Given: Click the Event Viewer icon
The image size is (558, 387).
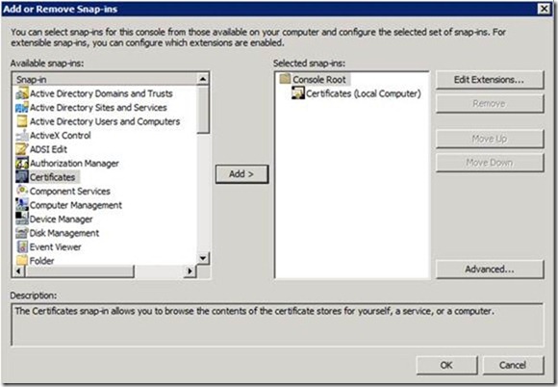Looking at the screenshot, I should click(22, 246).
